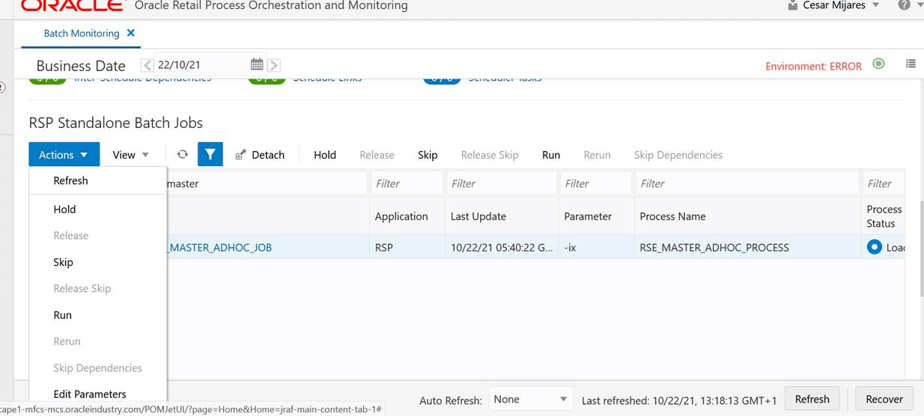This screenshot has width=924, height=416.
Task: Open the Auto Refresh dropdown set to None
Action: coord(531,400)
